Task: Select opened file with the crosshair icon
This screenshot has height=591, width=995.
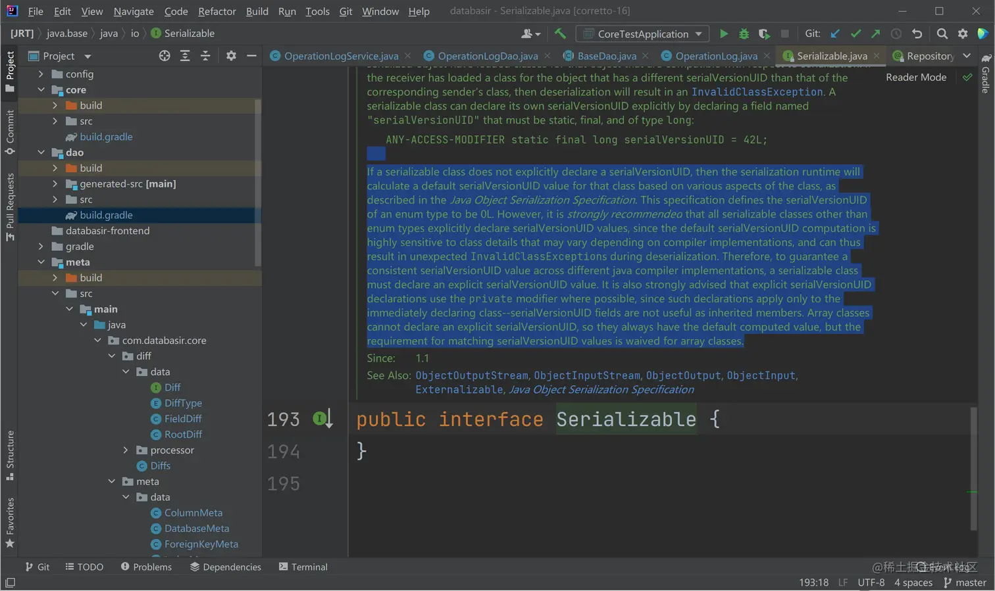Action: (165, 56)
